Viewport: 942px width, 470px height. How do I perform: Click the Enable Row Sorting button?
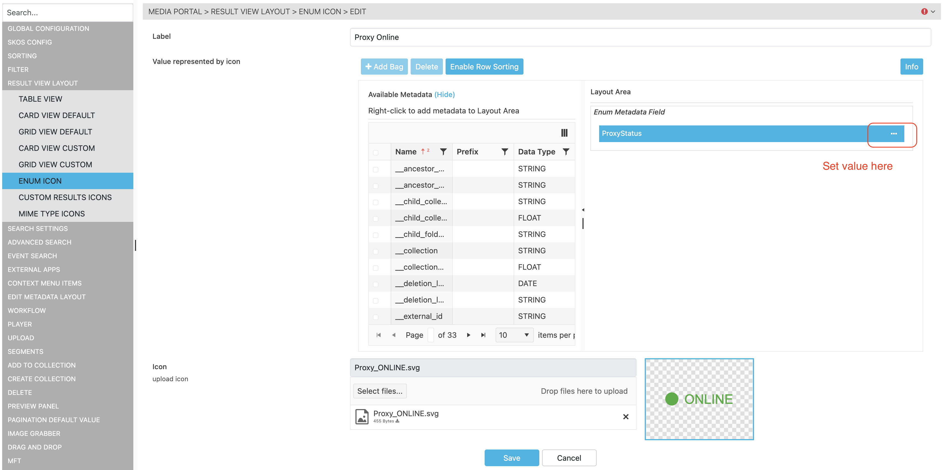point(484,67)
